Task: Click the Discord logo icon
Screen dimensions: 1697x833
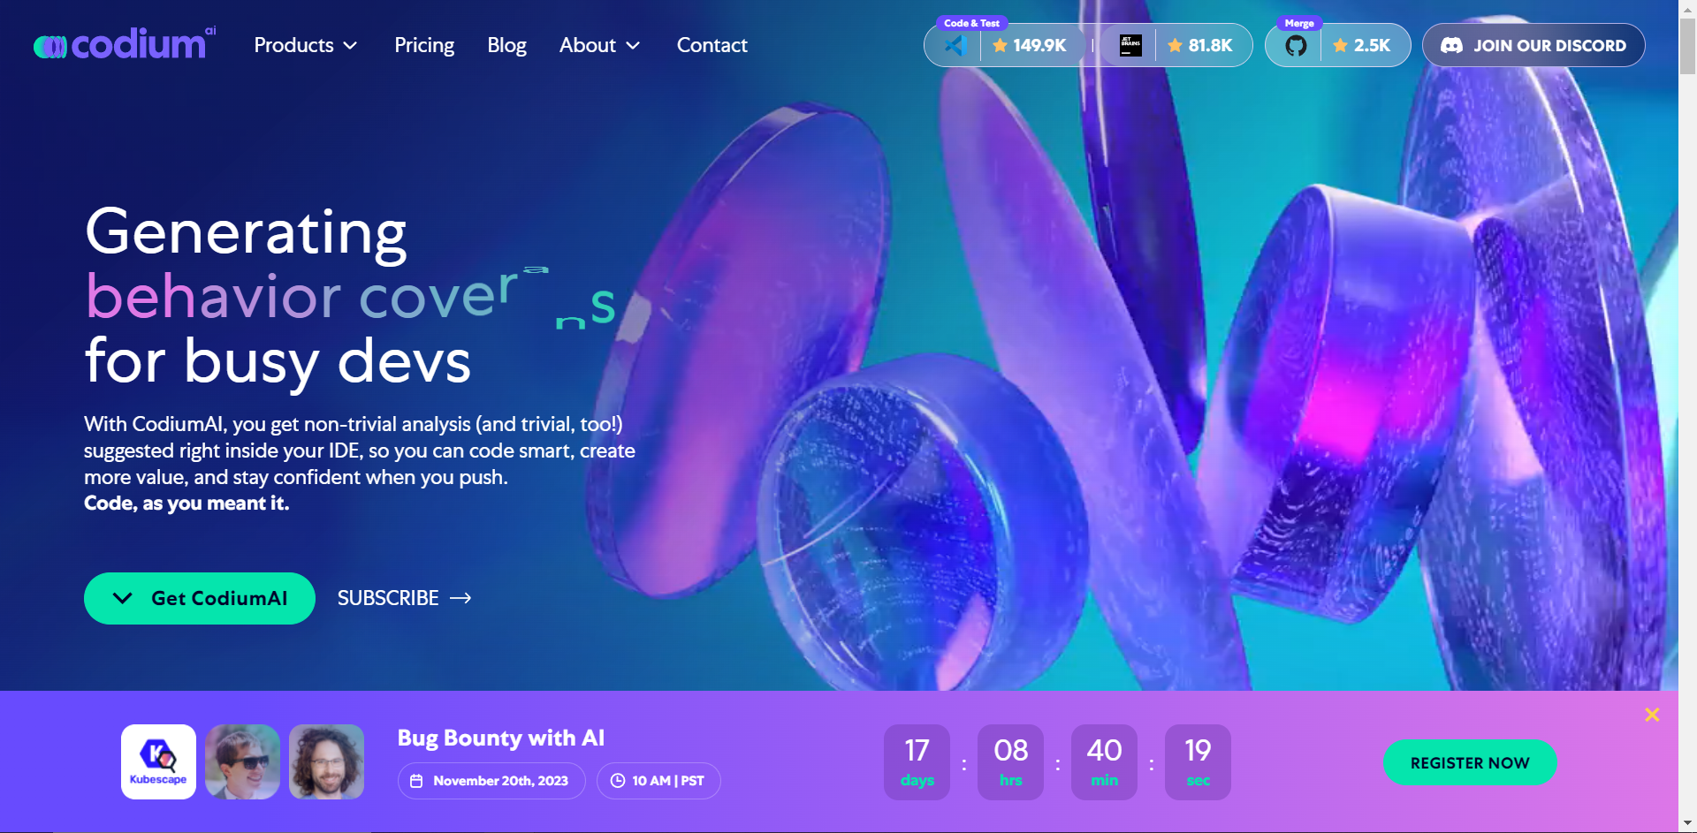Action: (x=1451, y=45)
